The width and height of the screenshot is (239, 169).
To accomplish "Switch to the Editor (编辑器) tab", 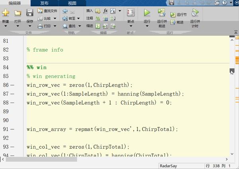I will (x=15, y=3).
